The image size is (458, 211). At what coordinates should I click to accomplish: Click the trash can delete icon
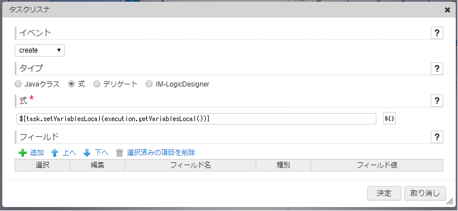coord(120,153)
